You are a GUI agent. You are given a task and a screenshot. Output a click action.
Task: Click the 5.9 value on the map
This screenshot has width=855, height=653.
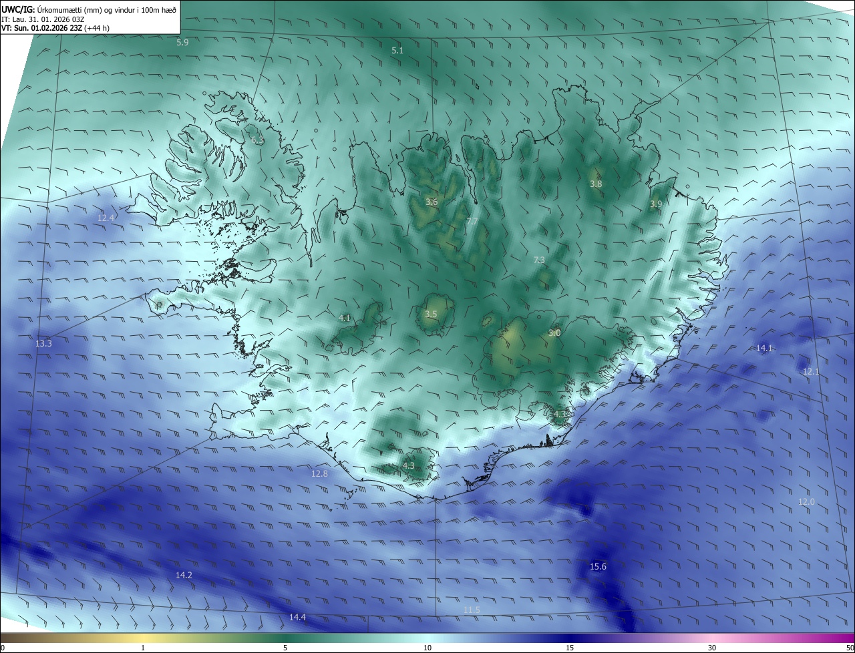182,43
